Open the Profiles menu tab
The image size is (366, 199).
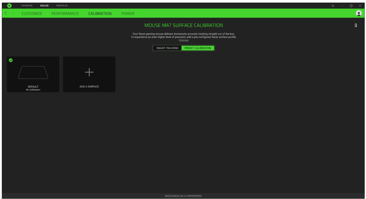pos(62,6)
